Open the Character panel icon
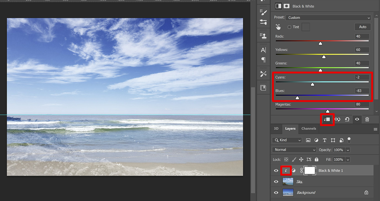 tap(263, 50)
